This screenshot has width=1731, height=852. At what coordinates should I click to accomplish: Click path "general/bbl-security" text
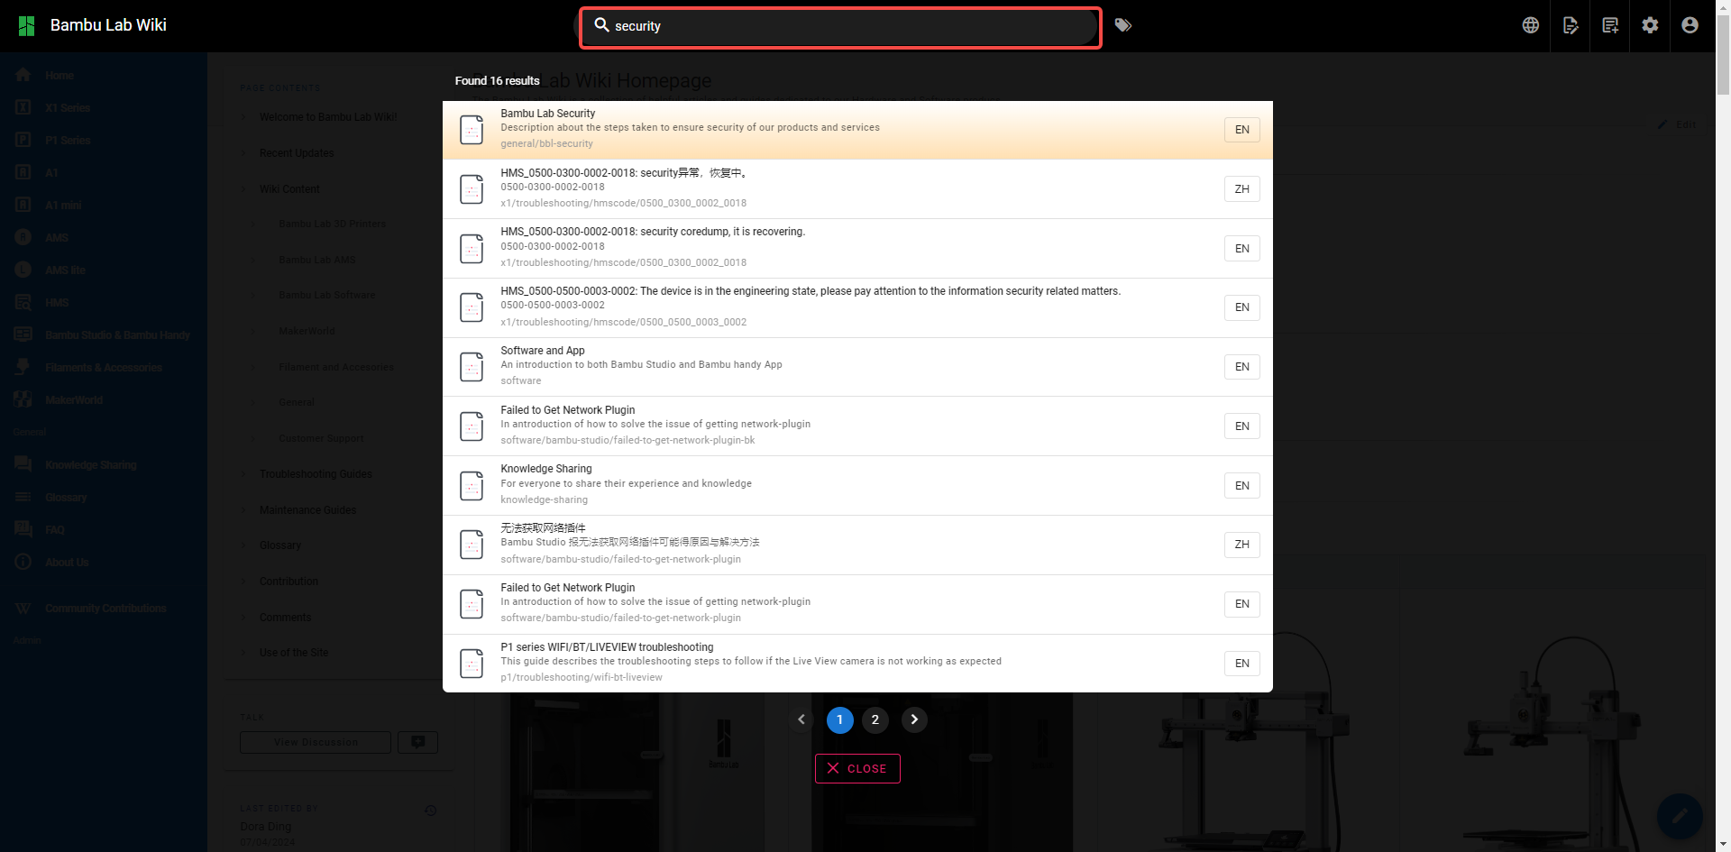click(546, 144)
